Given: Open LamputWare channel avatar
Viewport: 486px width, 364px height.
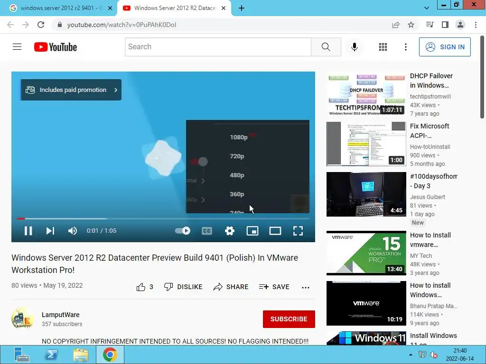Looking at the screenshot, I should [22, 318].
